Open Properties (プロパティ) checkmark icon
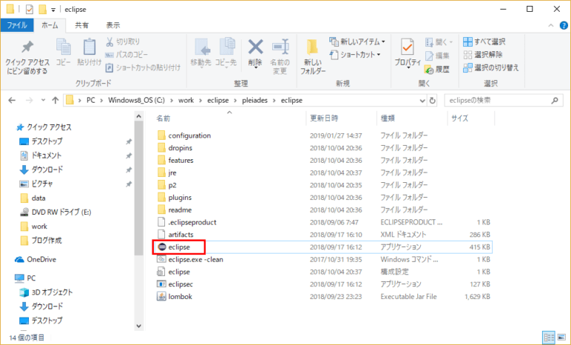571x345 pixels. pyautogui.click(x=407, y=51)
